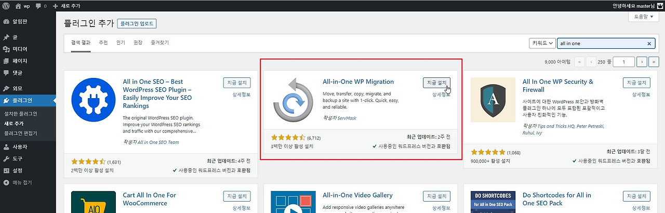
Task: Open the 댓글 comments menu
Action: [x=28, y=73]
